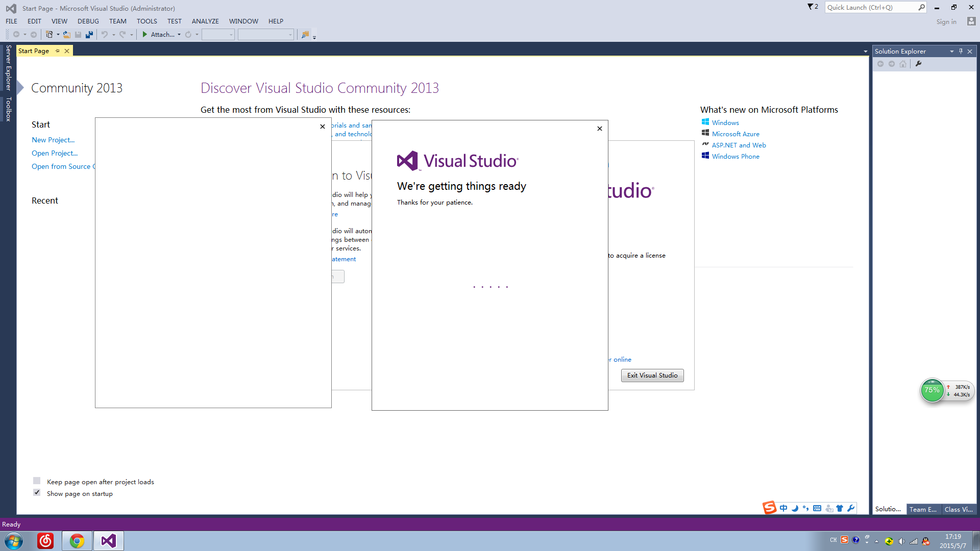Click the Solution Explorer Back arrow icon
980x551 pixels.
(880, 64)
